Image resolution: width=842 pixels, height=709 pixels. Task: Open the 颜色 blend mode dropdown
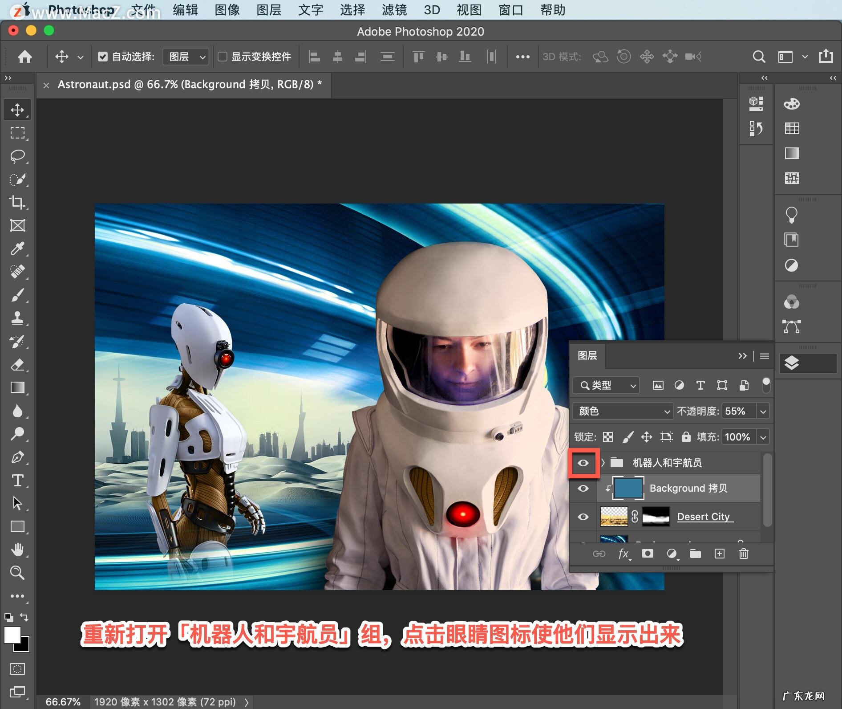622,411
